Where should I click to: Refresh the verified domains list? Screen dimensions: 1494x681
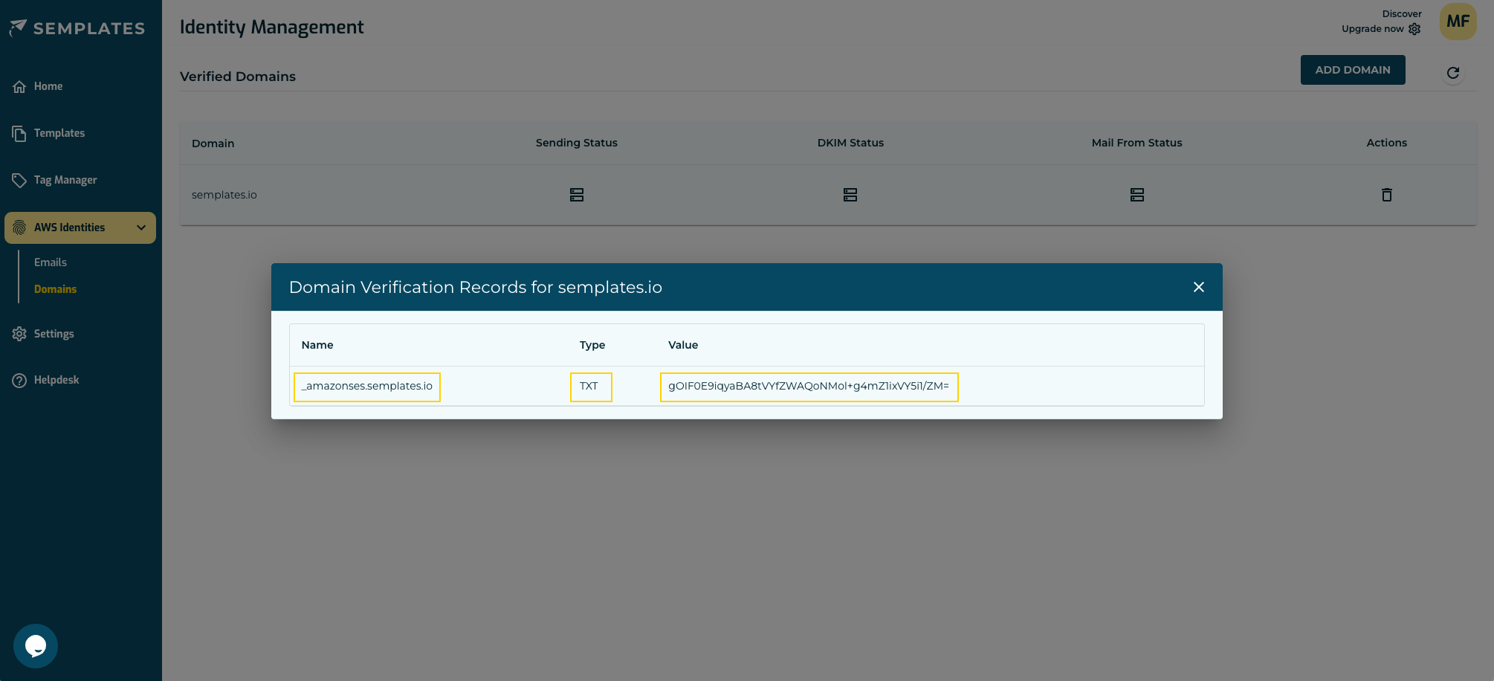click(1453, 73)
